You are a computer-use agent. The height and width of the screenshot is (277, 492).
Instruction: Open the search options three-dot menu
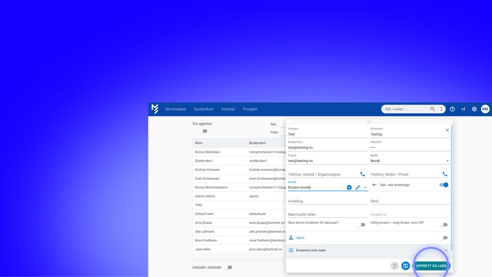click(441, 109)
